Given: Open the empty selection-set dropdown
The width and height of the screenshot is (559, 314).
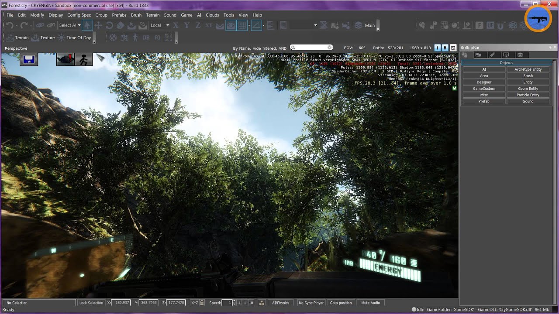Looking at the screenshot, I should click(303, 25).
